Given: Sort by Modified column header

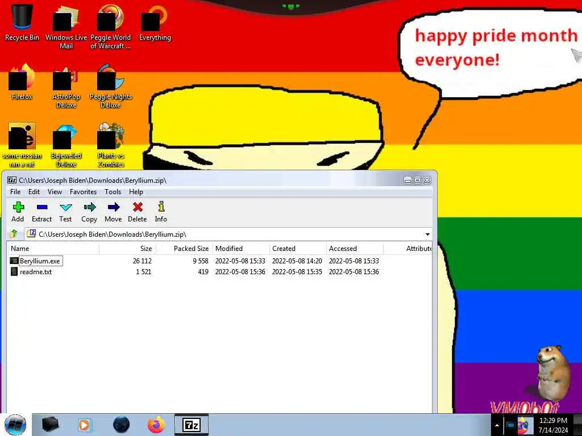Looking at the screenshot, I should (241, 249).
